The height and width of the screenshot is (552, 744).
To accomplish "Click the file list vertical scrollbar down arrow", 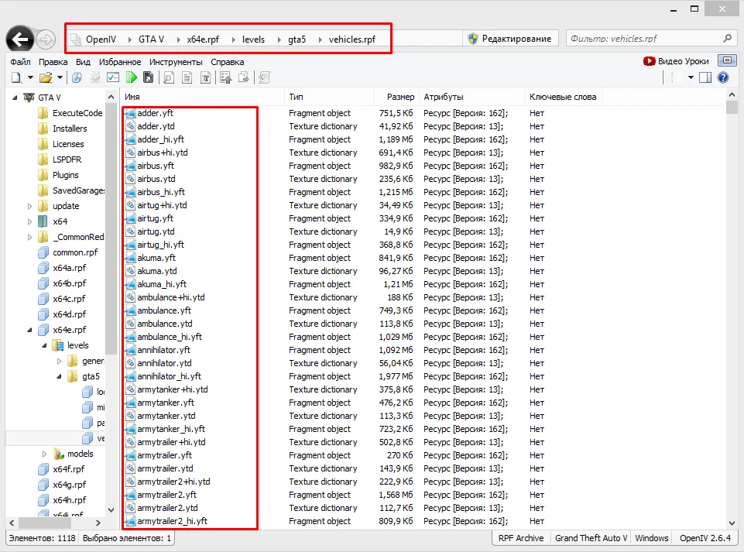I will 732,523.
